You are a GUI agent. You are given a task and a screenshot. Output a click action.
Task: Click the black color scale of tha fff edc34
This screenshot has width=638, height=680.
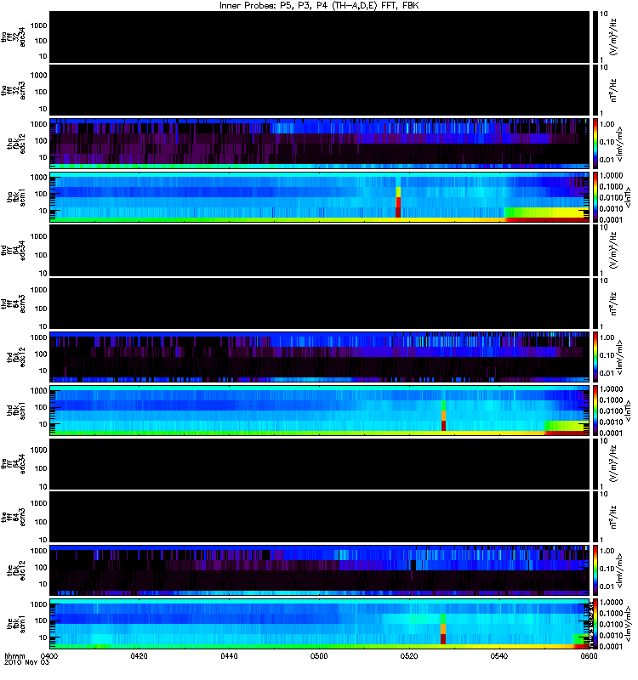click(595, 37)
